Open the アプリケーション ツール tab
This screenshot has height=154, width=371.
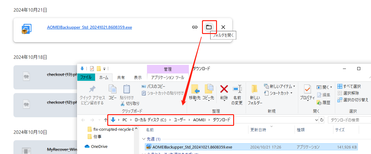click(x=168, y=77)
